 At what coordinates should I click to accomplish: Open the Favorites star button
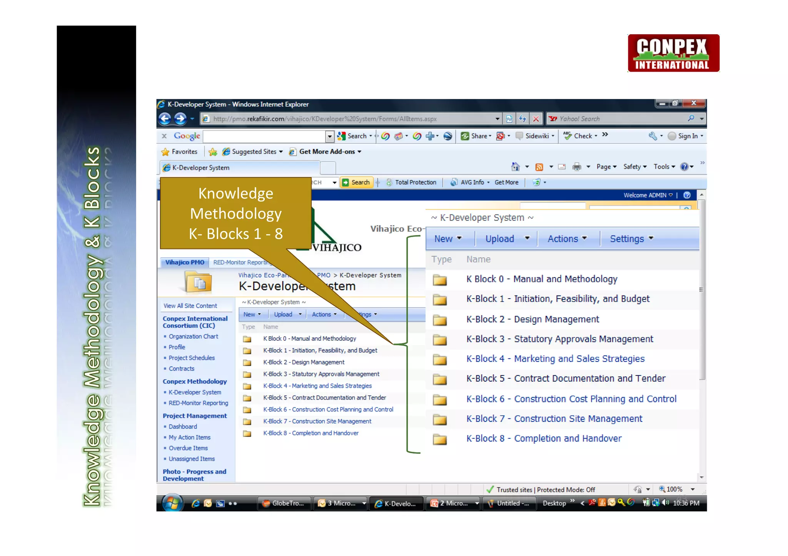[x=179, y=152]
